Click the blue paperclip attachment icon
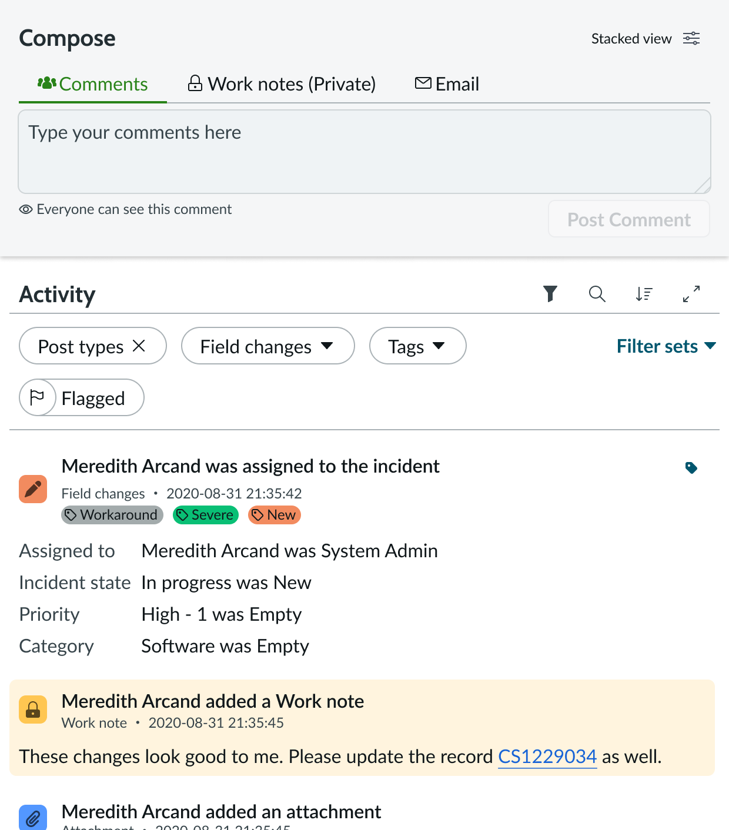The image size is (729, 830). [33, 818]
